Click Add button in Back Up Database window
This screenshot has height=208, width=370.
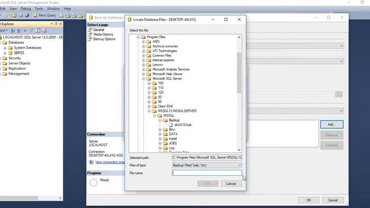pyautogui.click(x=331, y=124)
